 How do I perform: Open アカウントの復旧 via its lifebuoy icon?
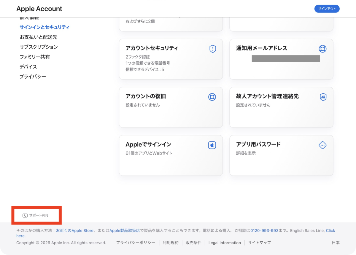tap(212, 97)
